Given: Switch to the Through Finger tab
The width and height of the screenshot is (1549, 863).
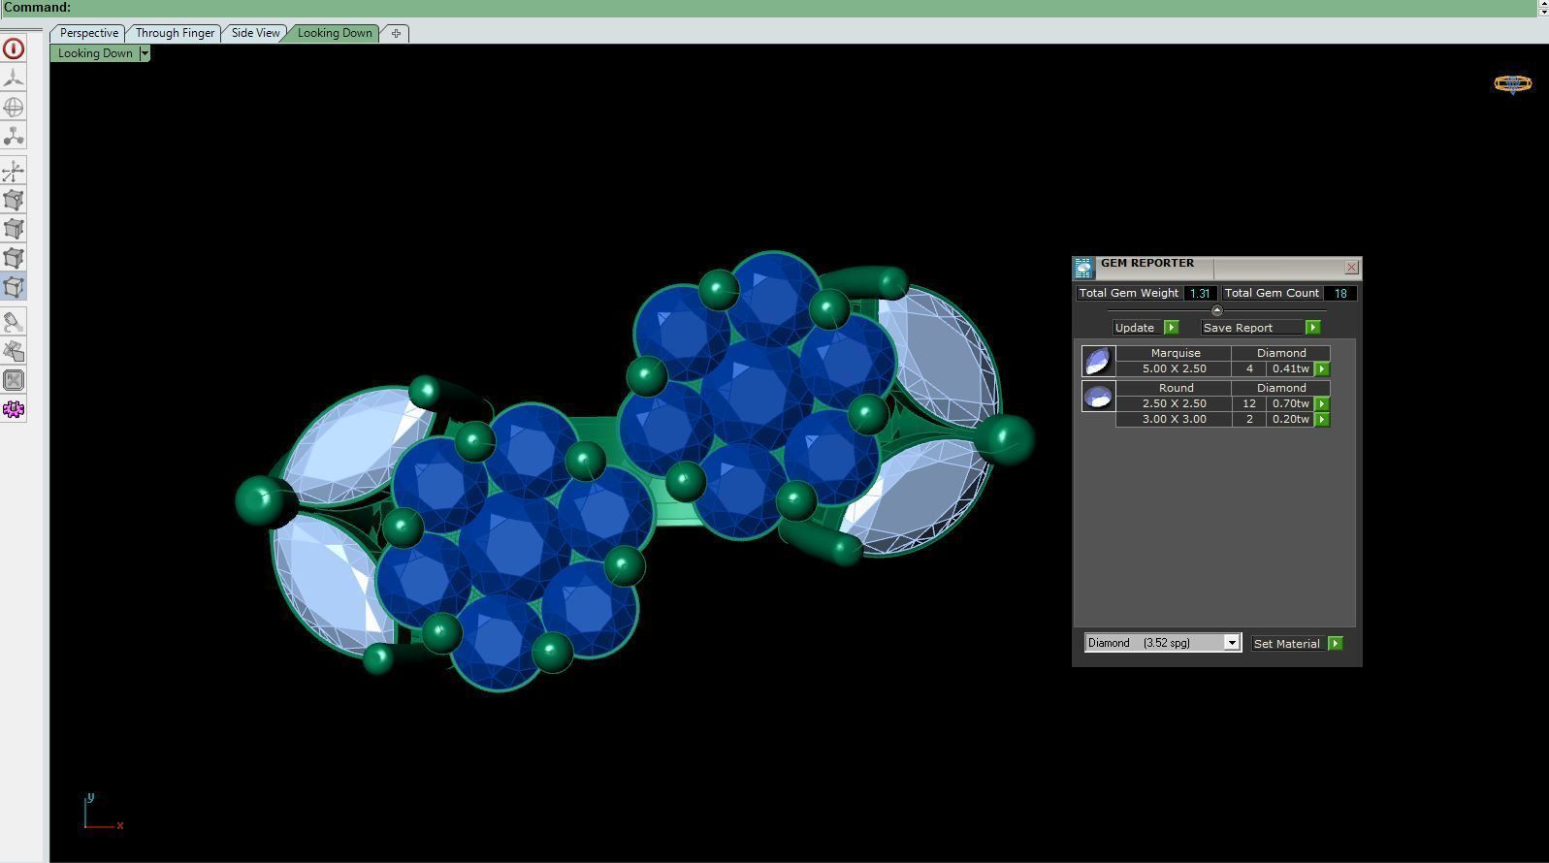Looking at the screenshot, I should click(175, 33).
